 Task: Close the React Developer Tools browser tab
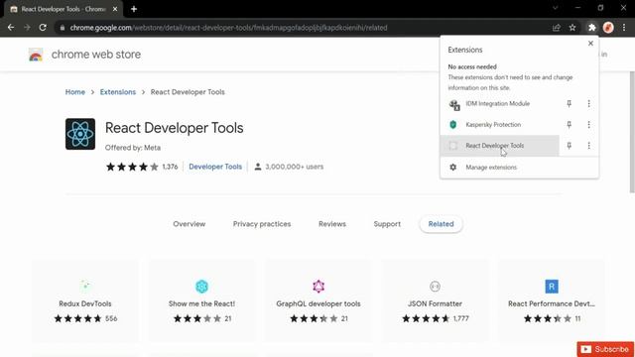(115, 9)
